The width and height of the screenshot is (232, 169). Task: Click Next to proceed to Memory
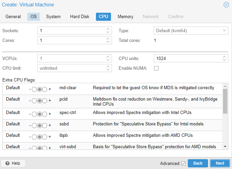point(220,163)
